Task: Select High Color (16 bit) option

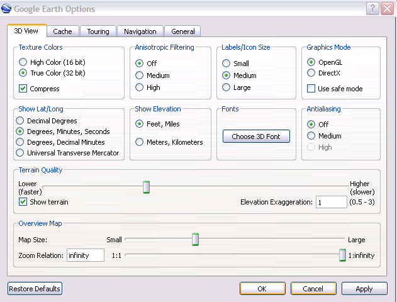Action: 24,62
